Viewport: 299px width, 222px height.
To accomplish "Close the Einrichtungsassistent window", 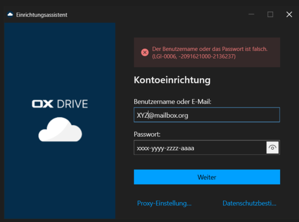I will [289, 14].
